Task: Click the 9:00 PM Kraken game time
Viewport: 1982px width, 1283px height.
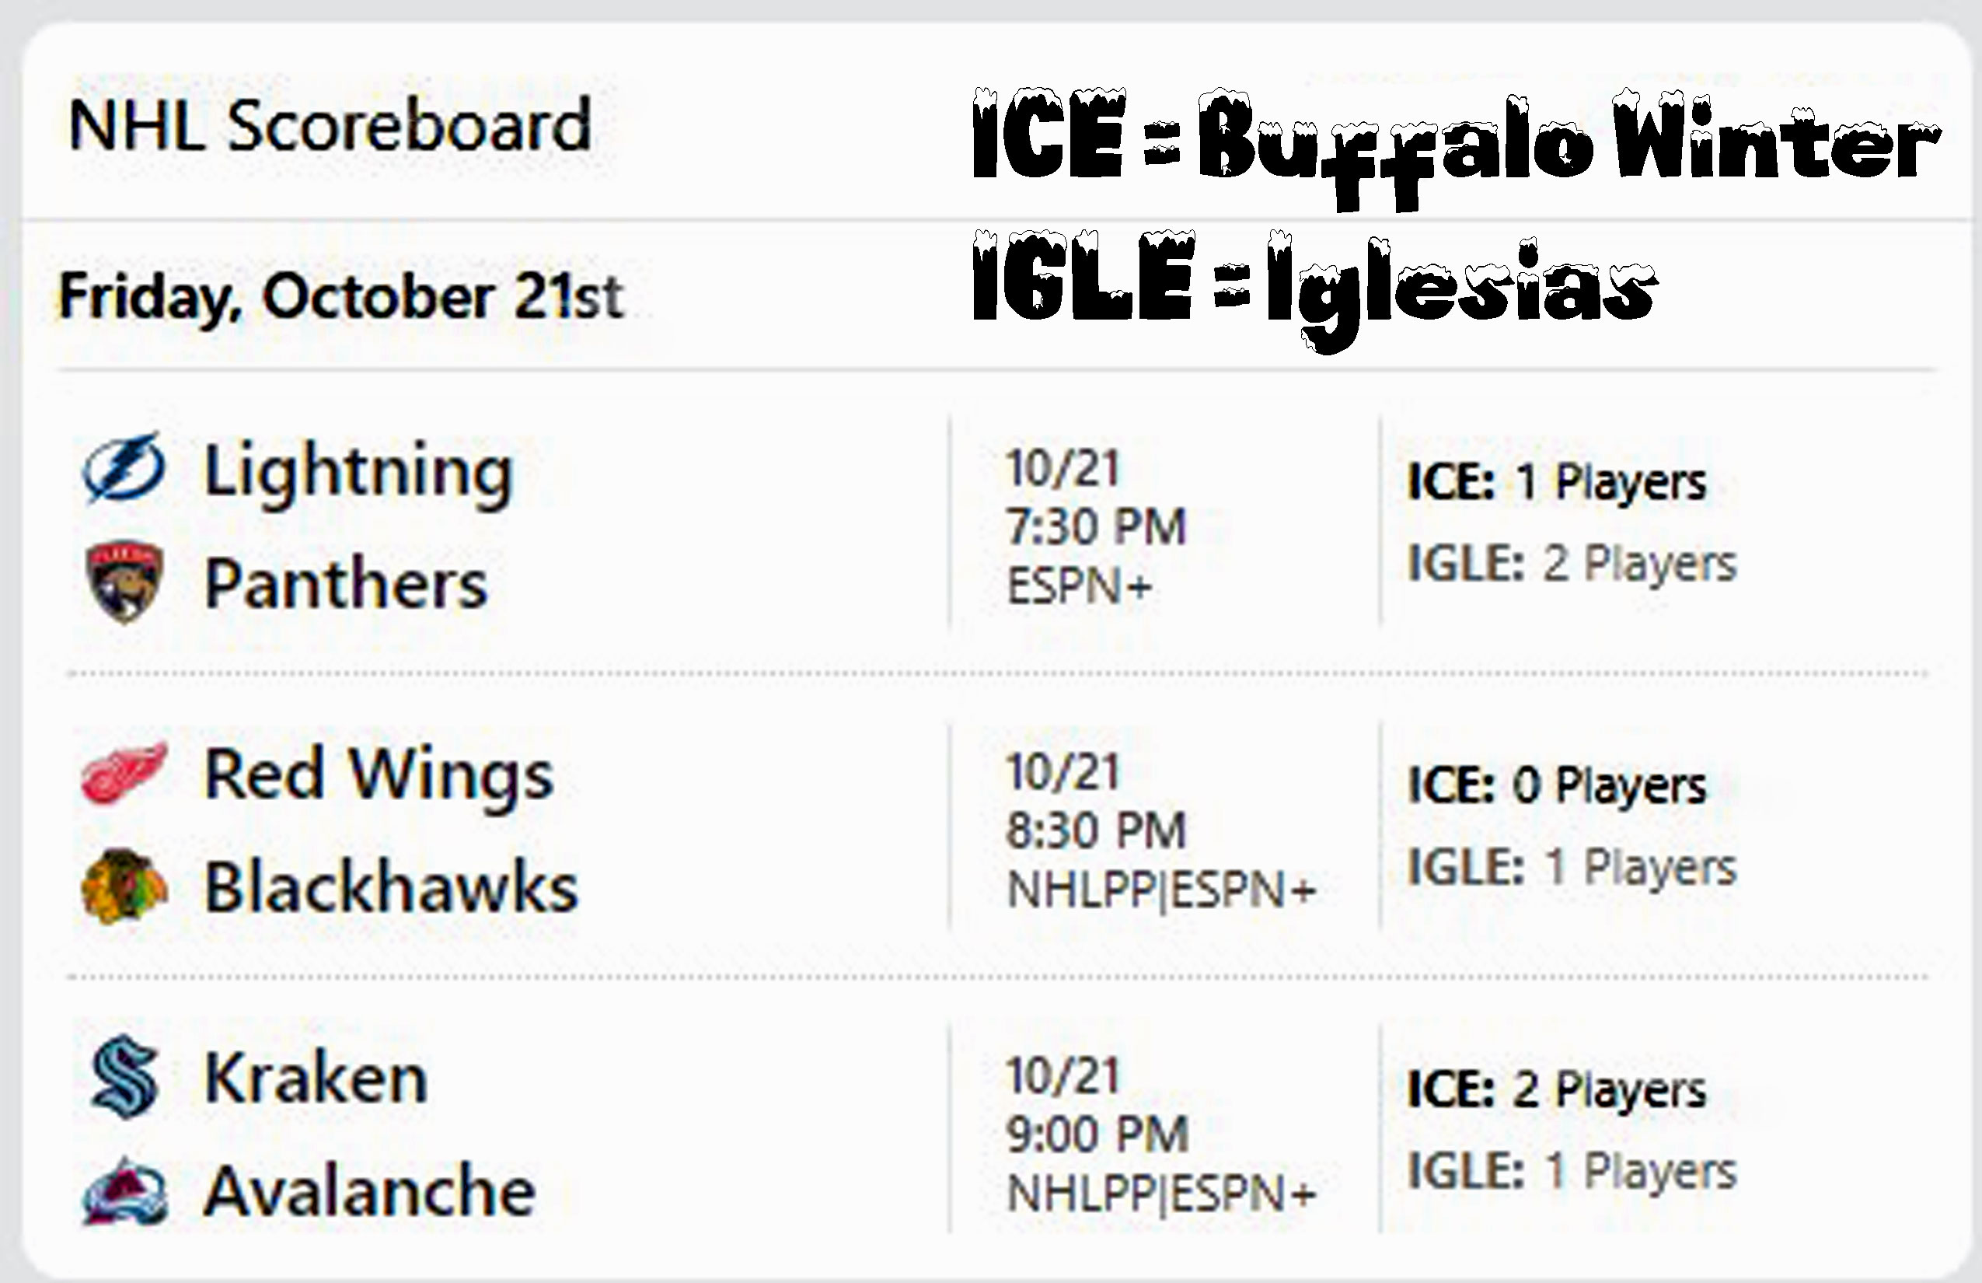Action: coord(1097,1134)
